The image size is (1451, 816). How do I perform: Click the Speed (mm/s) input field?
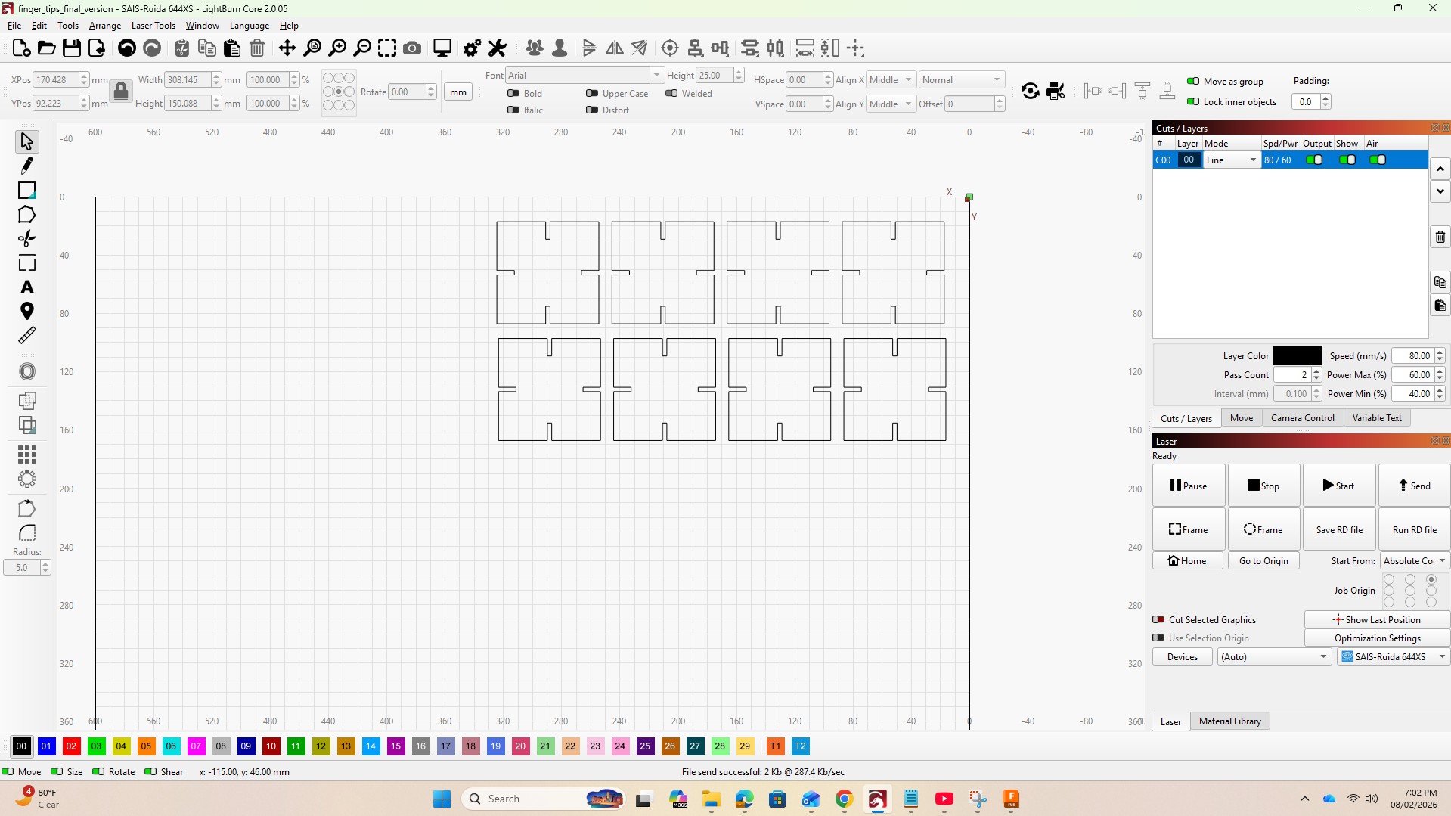pos(1412,356)
